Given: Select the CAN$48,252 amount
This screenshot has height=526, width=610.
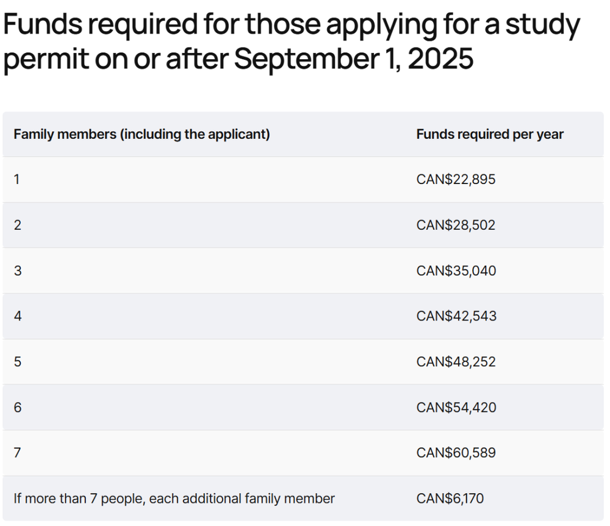Looking at the screenshot, I should tap(456, 362).
